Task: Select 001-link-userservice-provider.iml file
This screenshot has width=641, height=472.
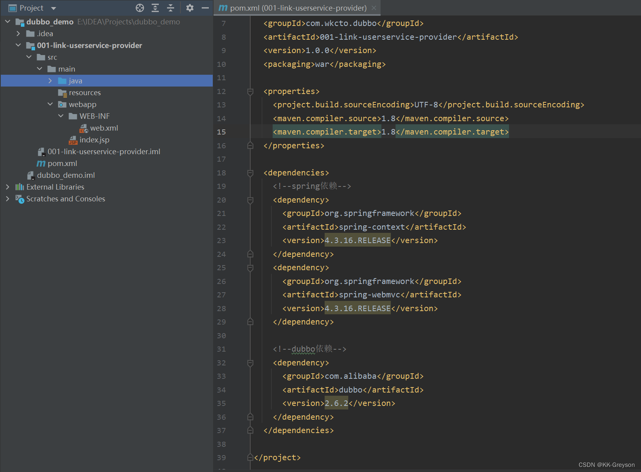Action: [104, 151]
